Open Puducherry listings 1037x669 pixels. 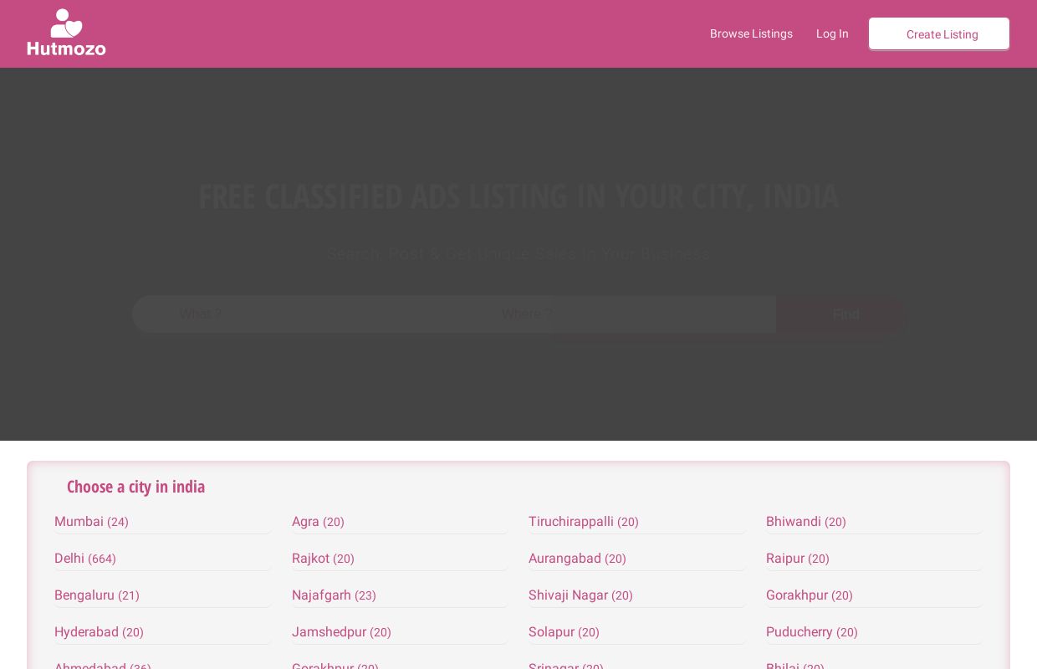pos(799,631)
